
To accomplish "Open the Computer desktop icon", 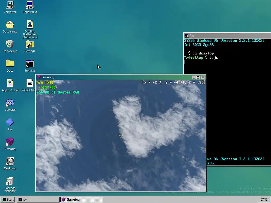I will [x=10, y=7].
